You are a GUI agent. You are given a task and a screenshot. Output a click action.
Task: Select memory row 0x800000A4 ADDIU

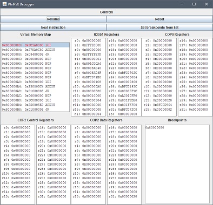tap(36, 86)
